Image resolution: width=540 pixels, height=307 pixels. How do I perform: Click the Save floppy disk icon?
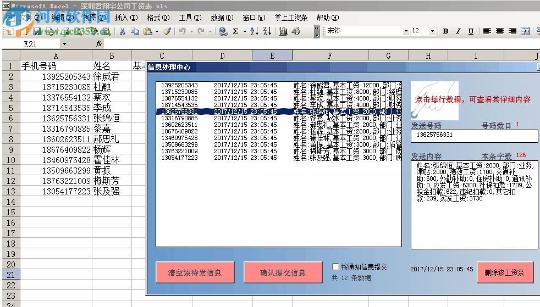(x=37, y=32)
